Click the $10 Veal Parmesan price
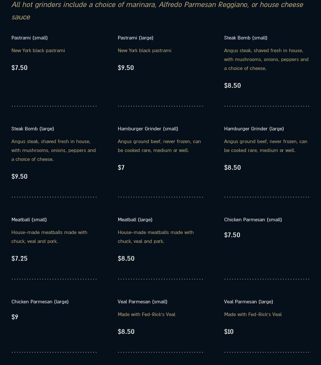321x365 pixels. tap(229, 332)
